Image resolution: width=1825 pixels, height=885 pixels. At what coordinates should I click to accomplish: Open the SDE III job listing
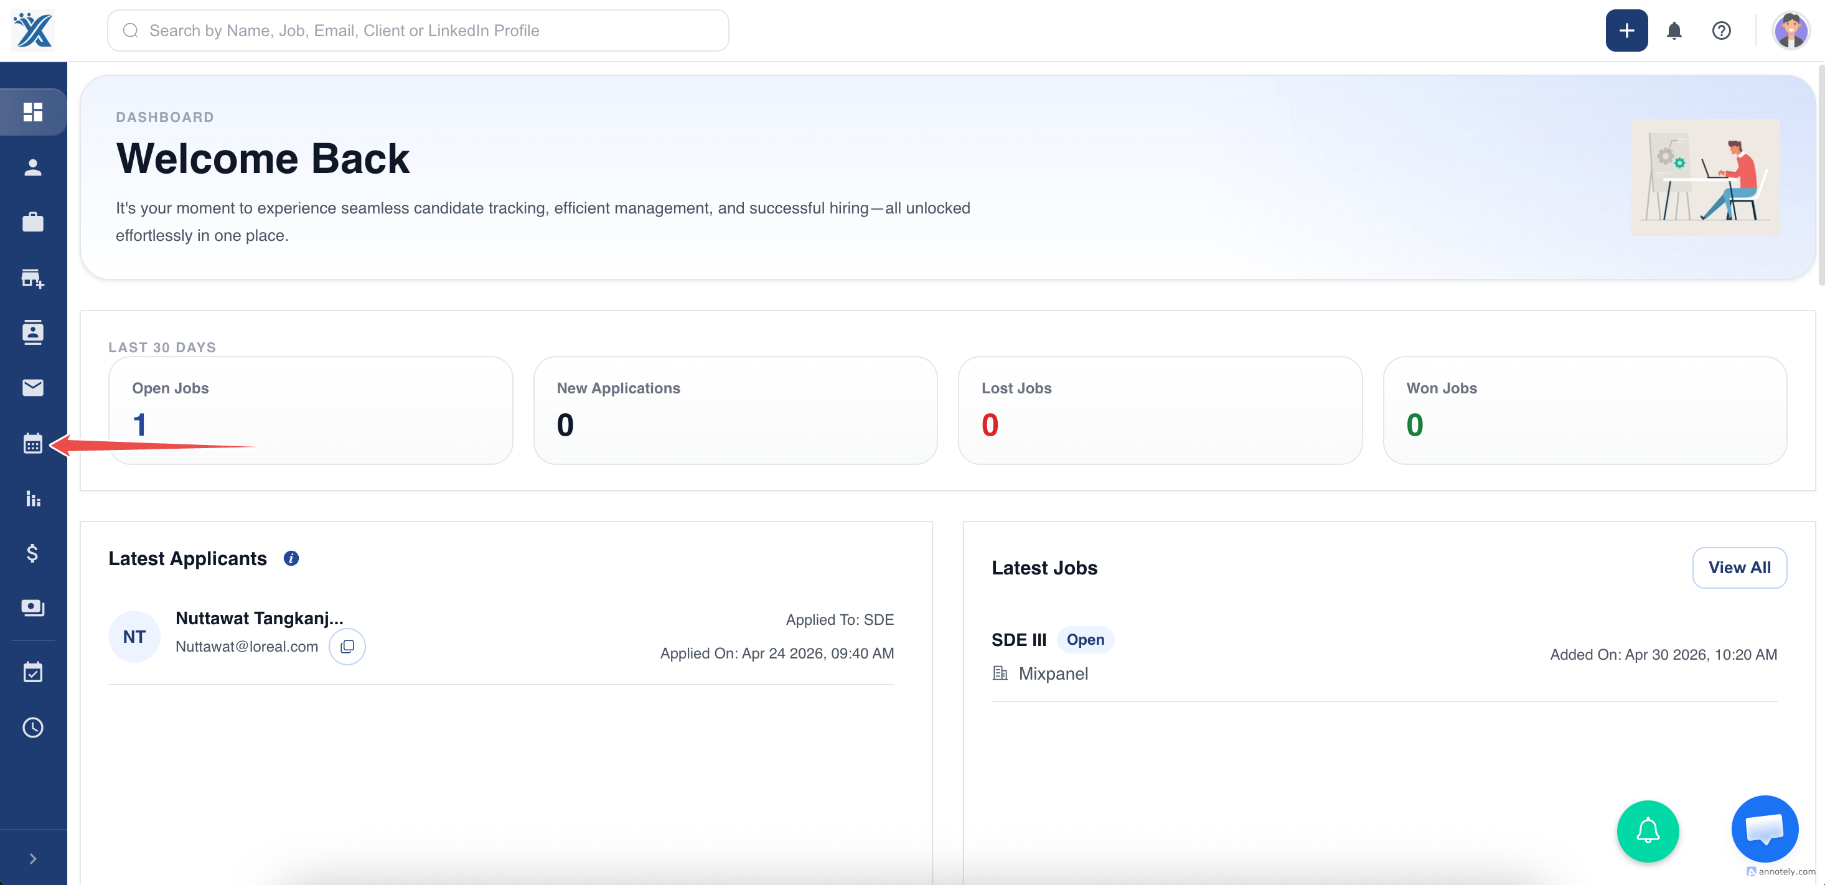click(1019, 639)
